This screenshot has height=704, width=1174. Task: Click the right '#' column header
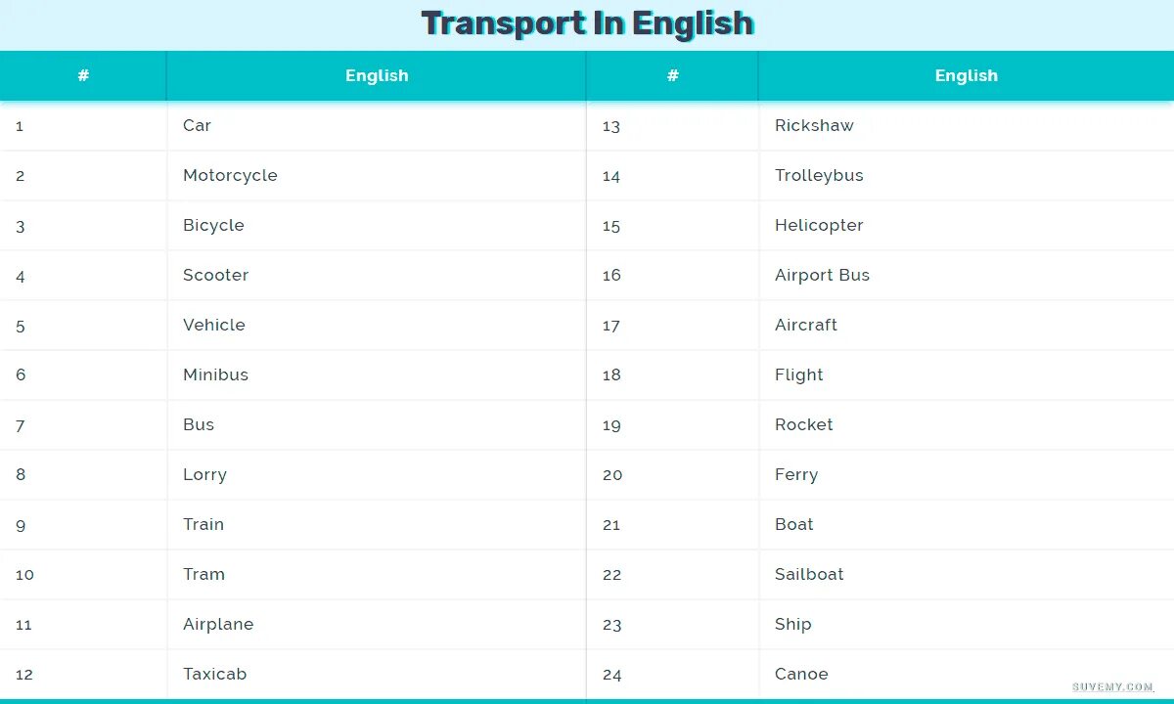click(673, 75)
